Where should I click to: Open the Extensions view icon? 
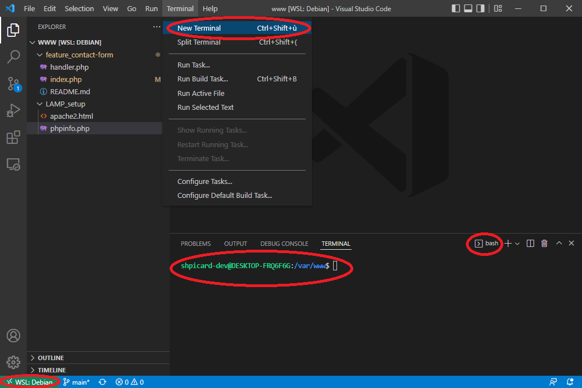[x=13, y=137]
